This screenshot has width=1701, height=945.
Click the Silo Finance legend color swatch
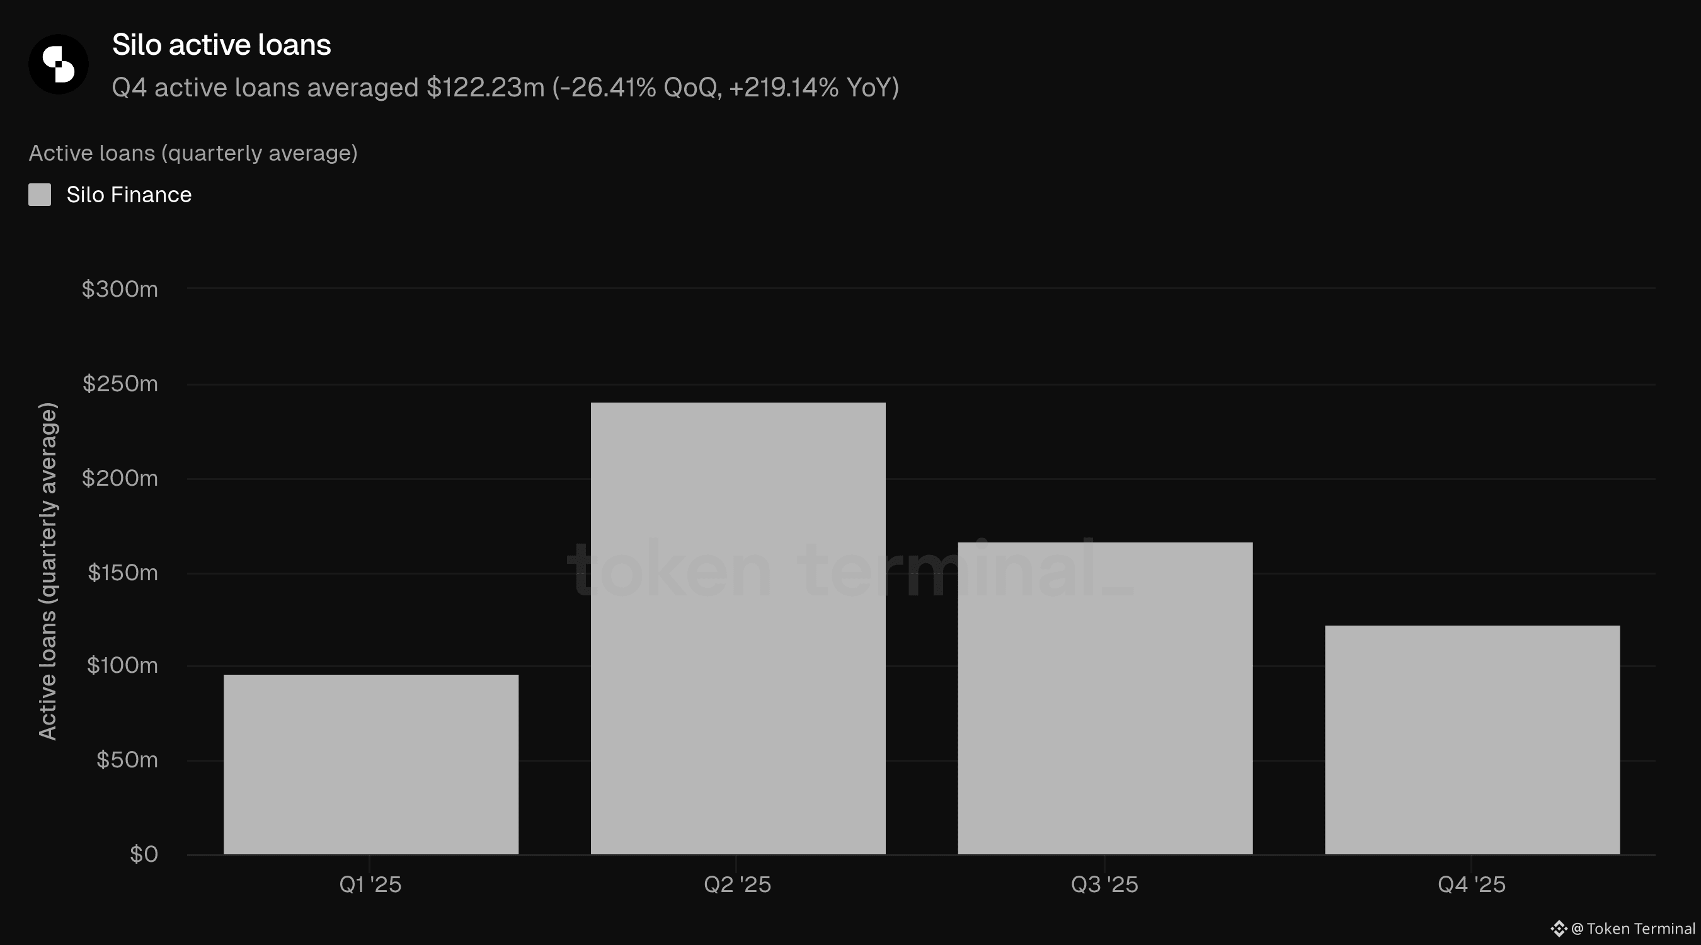point(40,195)
